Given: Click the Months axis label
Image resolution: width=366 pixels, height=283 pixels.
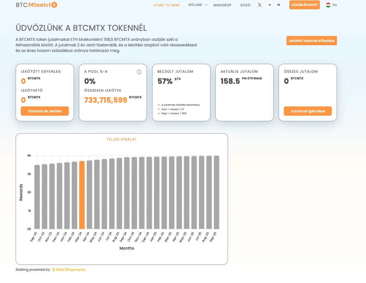Looking at the screenshot, I should 127,249.
